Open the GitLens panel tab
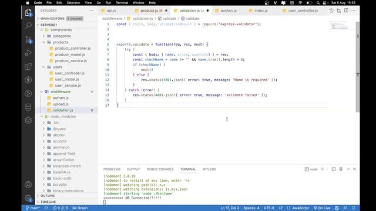 (209, 169)
